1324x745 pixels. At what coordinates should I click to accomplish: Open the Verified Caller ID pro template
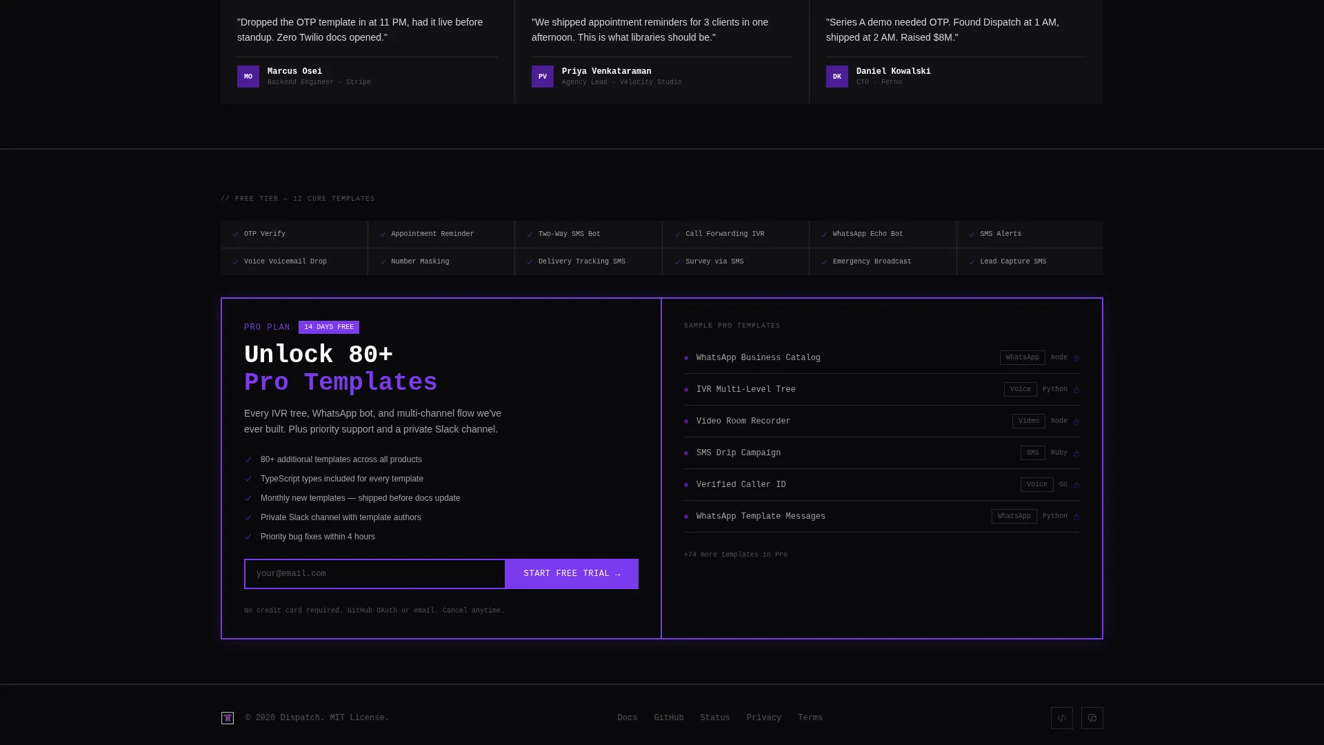tap(882, 485)
